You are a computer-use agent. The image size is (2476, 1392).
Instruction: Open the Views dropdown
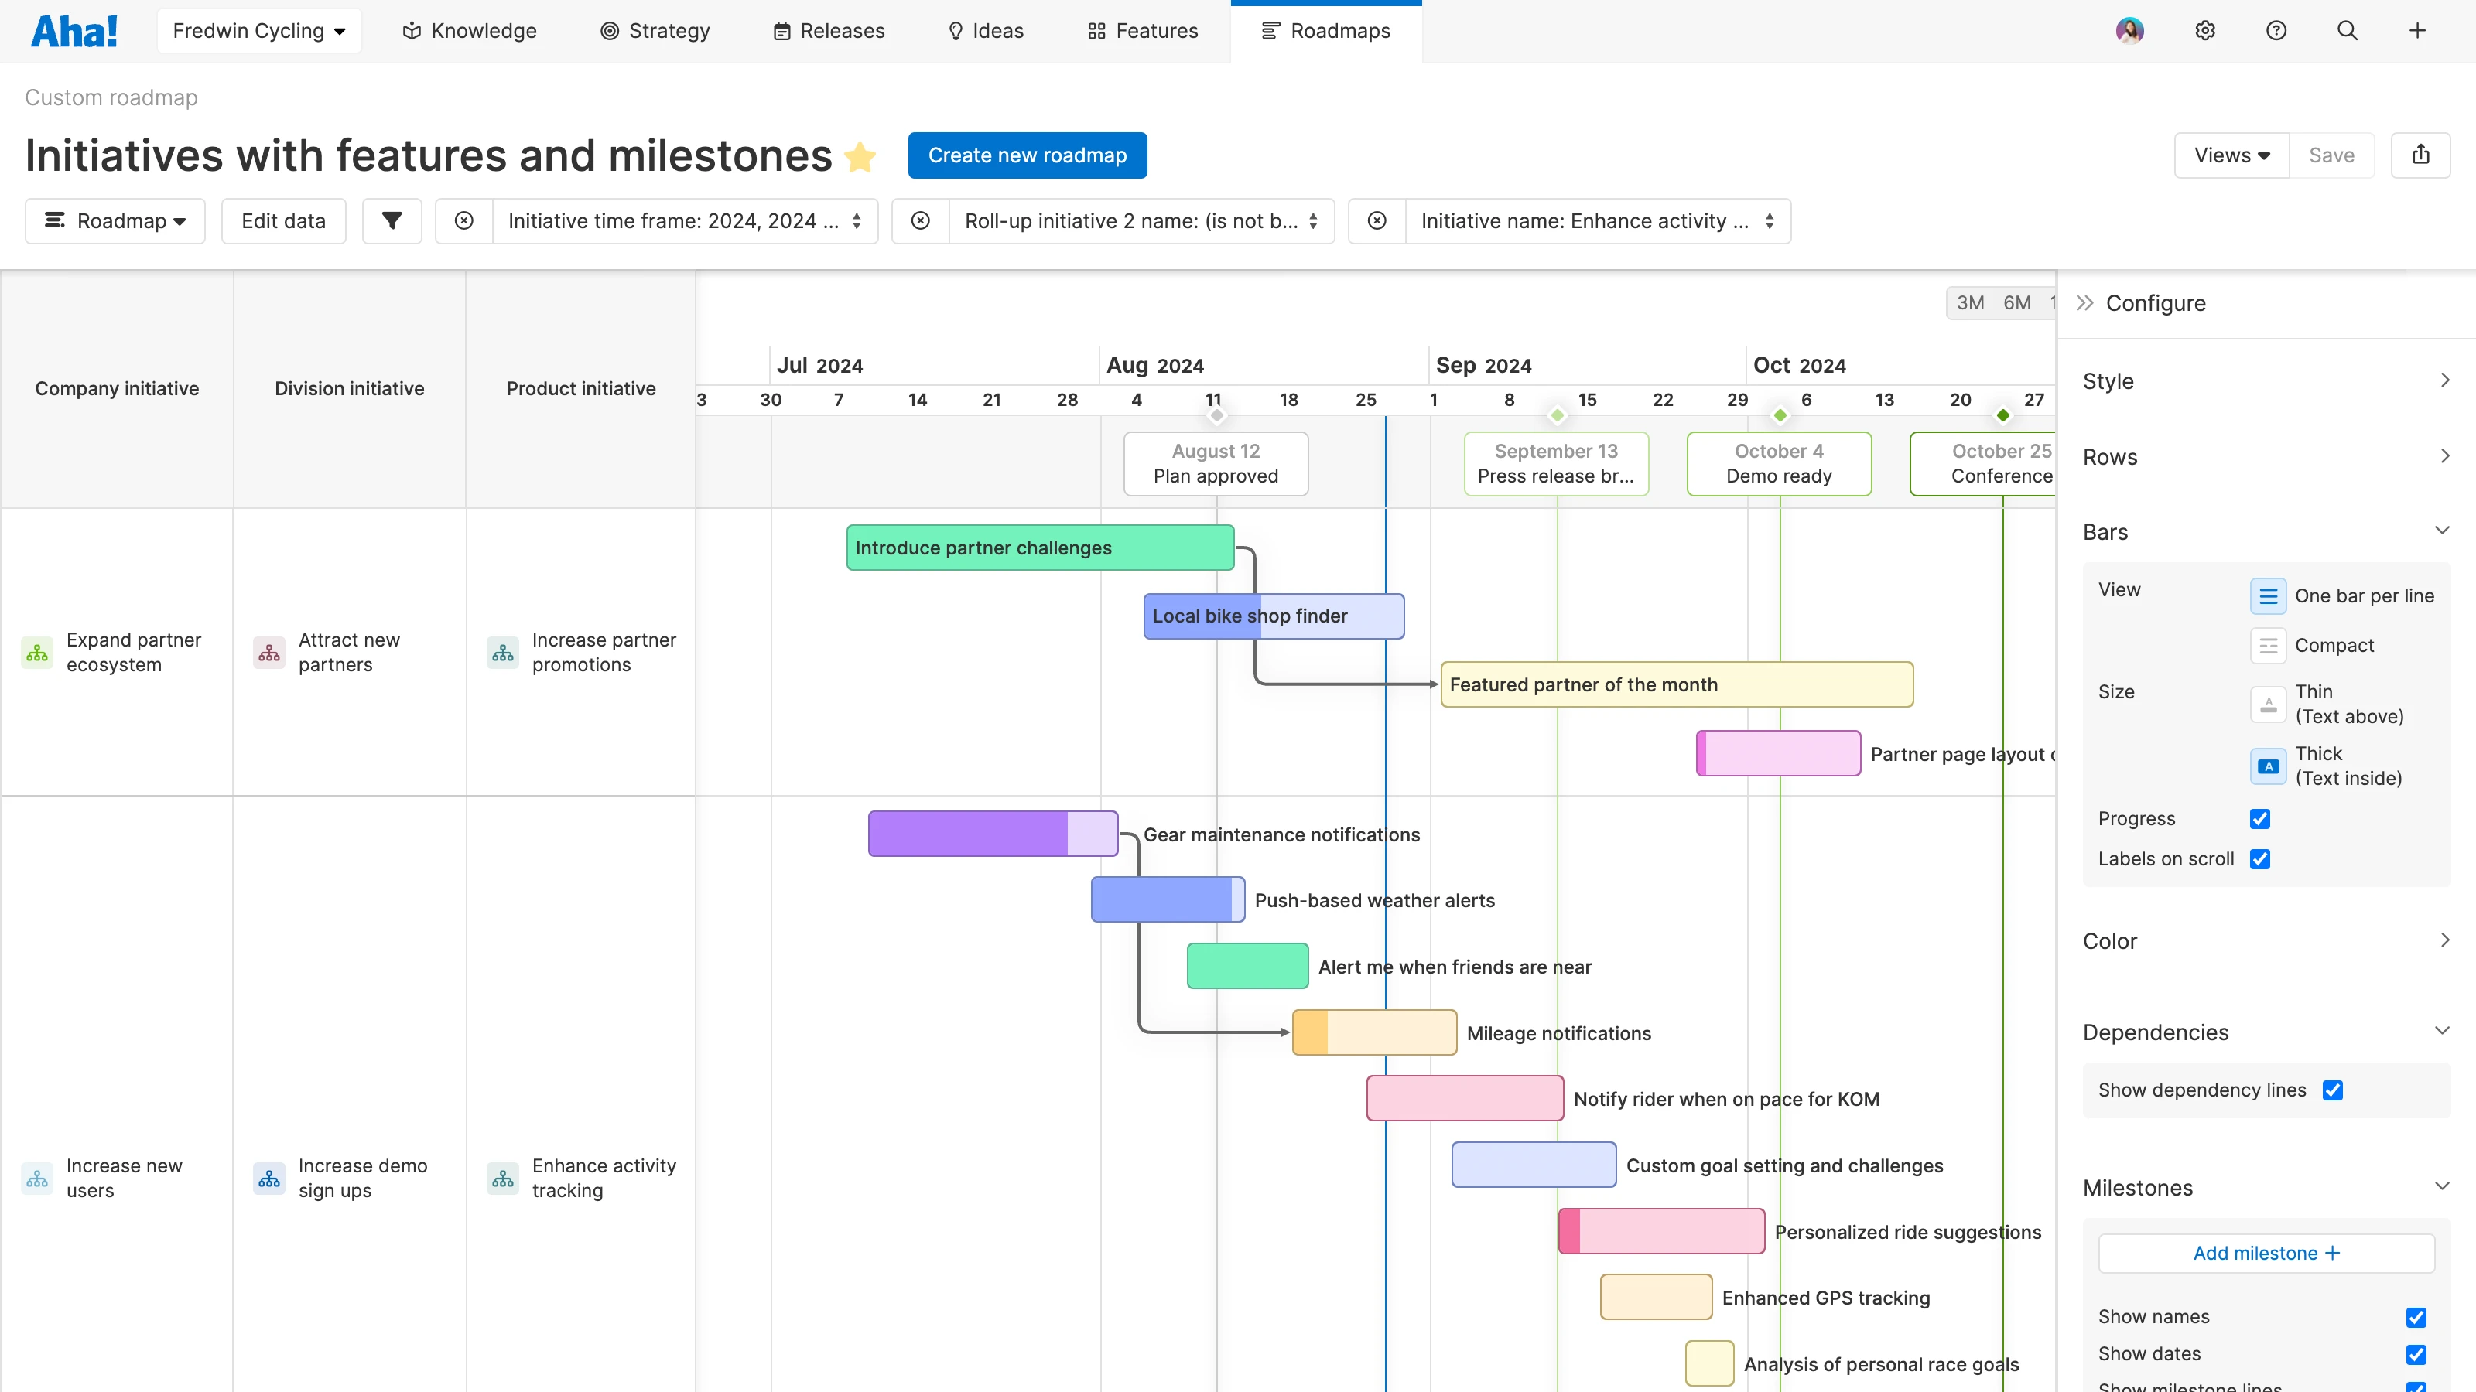(2231, 155)
